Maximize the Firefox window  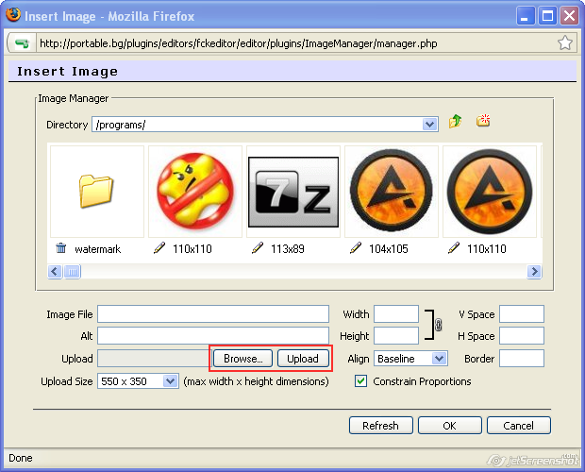point(547,16)
